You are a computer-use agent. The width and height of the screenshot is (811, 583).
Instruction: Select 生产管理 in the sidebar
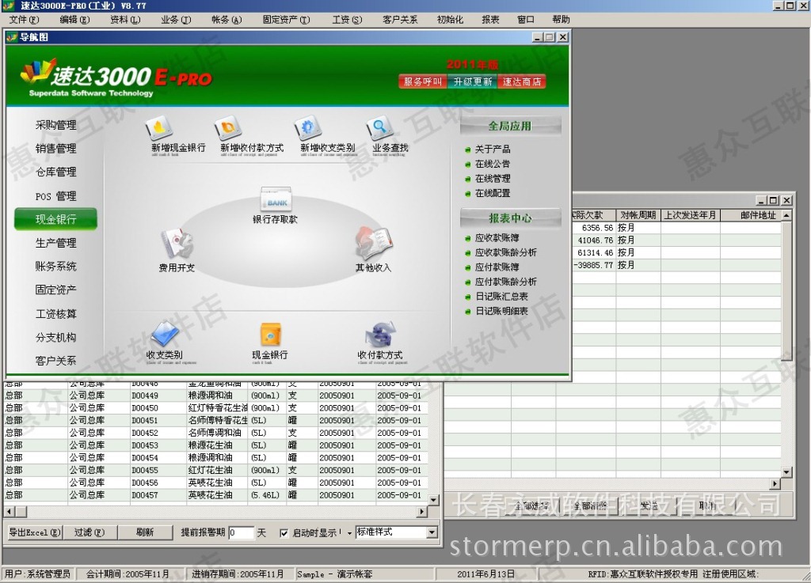(56, 243)
